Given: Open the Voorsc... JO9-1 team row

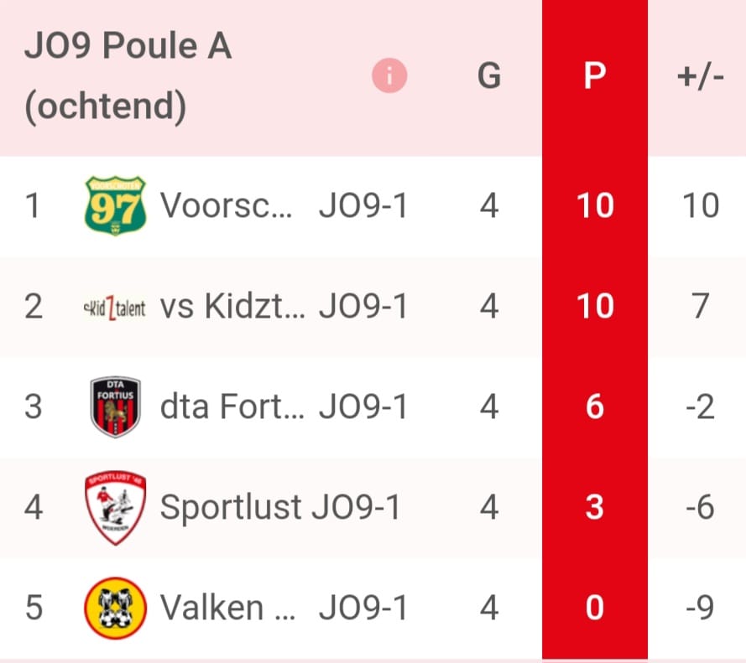Looking at the screenshot, I should [x=373, y=206].
